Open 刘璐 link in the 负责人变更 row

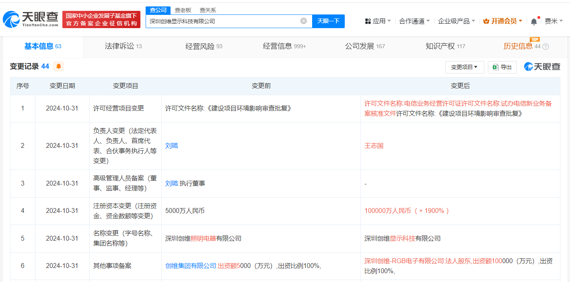pos(172,145)
